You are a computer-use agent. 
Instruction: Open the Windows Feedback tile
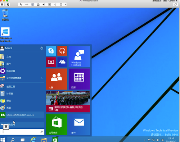pyautogui.click(x=79, y=56)
